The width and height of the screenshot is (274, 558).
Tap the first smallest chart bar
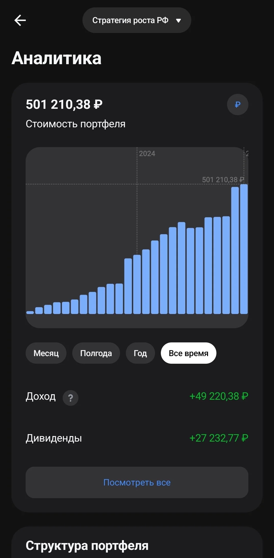pos(30,312)
